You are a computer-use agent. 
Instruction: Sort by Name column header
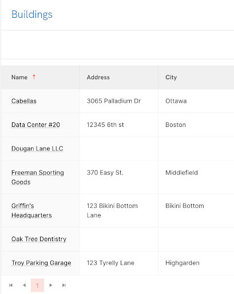pos(19,78)
